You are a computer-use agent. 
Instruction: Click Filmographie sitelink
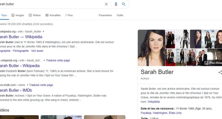[21, 51]
